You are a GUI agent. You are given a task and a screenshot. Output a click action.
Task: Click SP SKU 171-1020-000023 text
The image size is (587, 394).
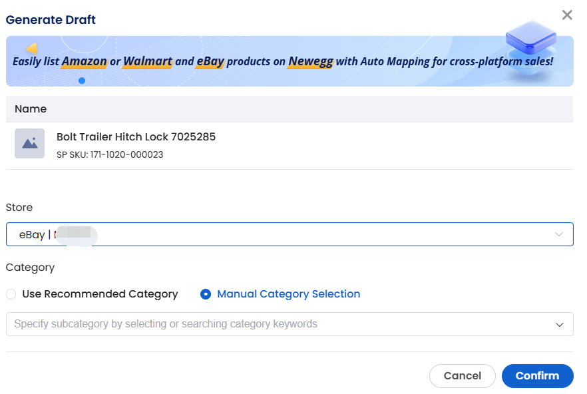pyautogui.click(x=110, y=154)
